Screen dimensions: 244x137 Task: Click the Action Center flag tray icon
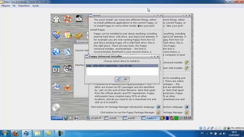click(211, 134)
